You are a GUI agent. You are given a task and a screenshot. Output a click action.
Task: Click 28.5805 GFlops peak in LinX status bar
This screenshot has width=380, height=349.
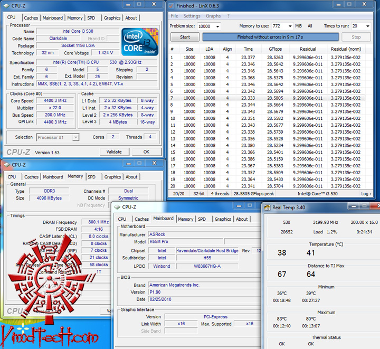(x=254, y=194)
